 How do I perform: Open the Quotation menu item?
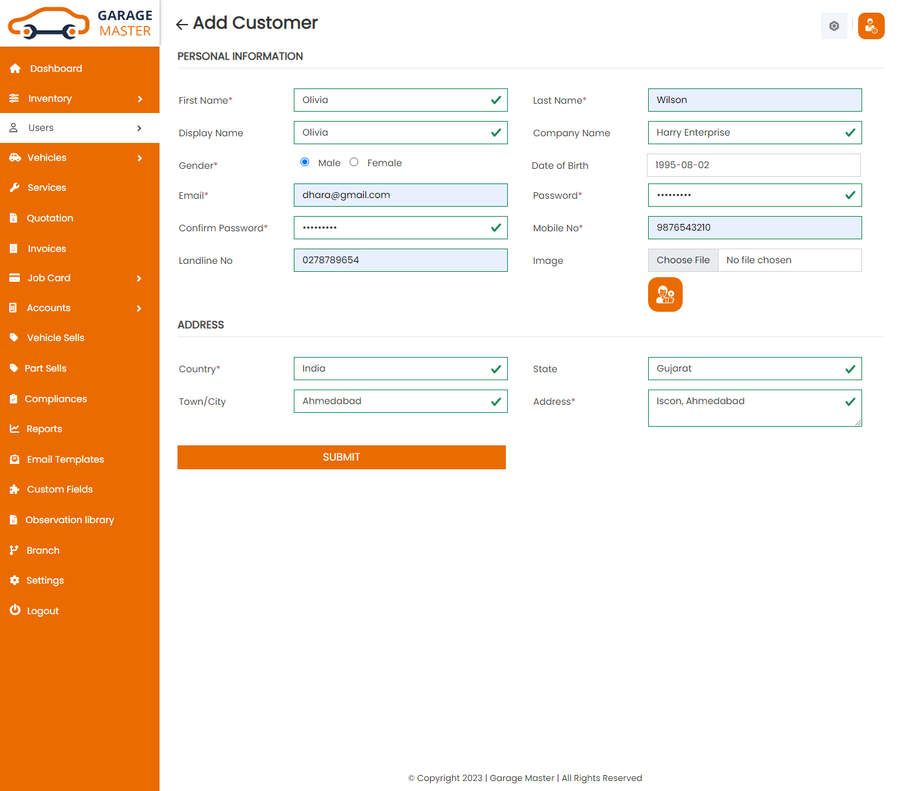[x=50, y=218]
